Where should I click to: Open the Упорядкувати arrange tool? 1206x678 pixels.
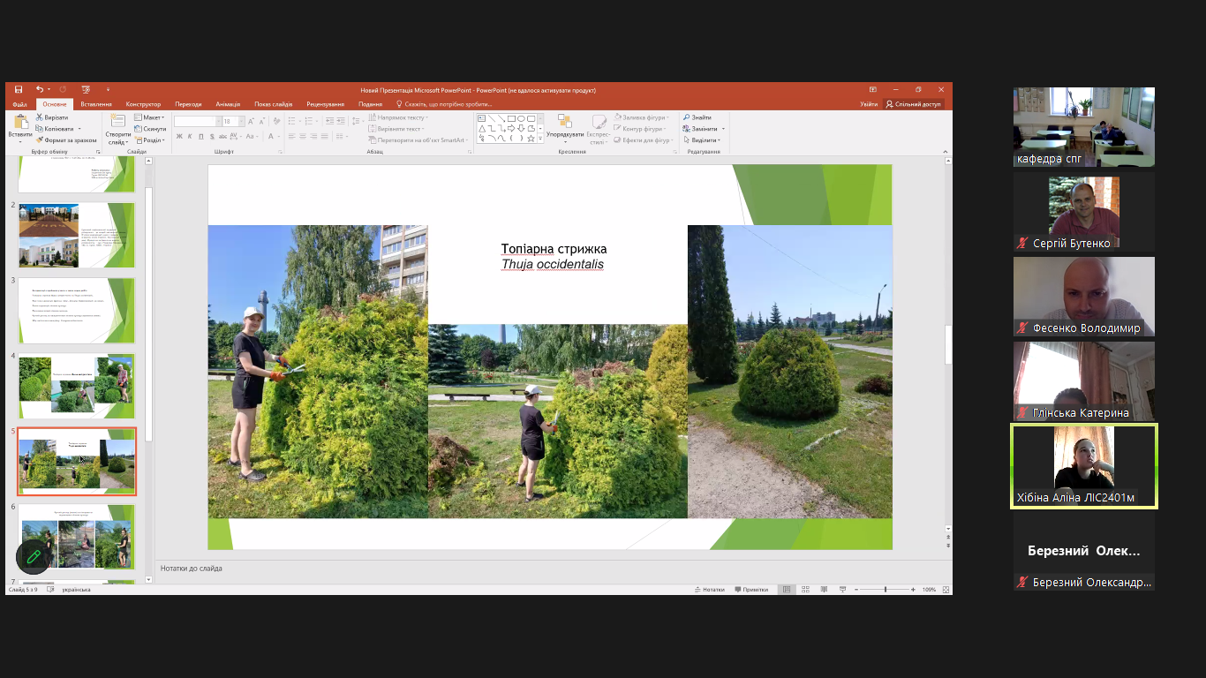click(x=564, y=128)
